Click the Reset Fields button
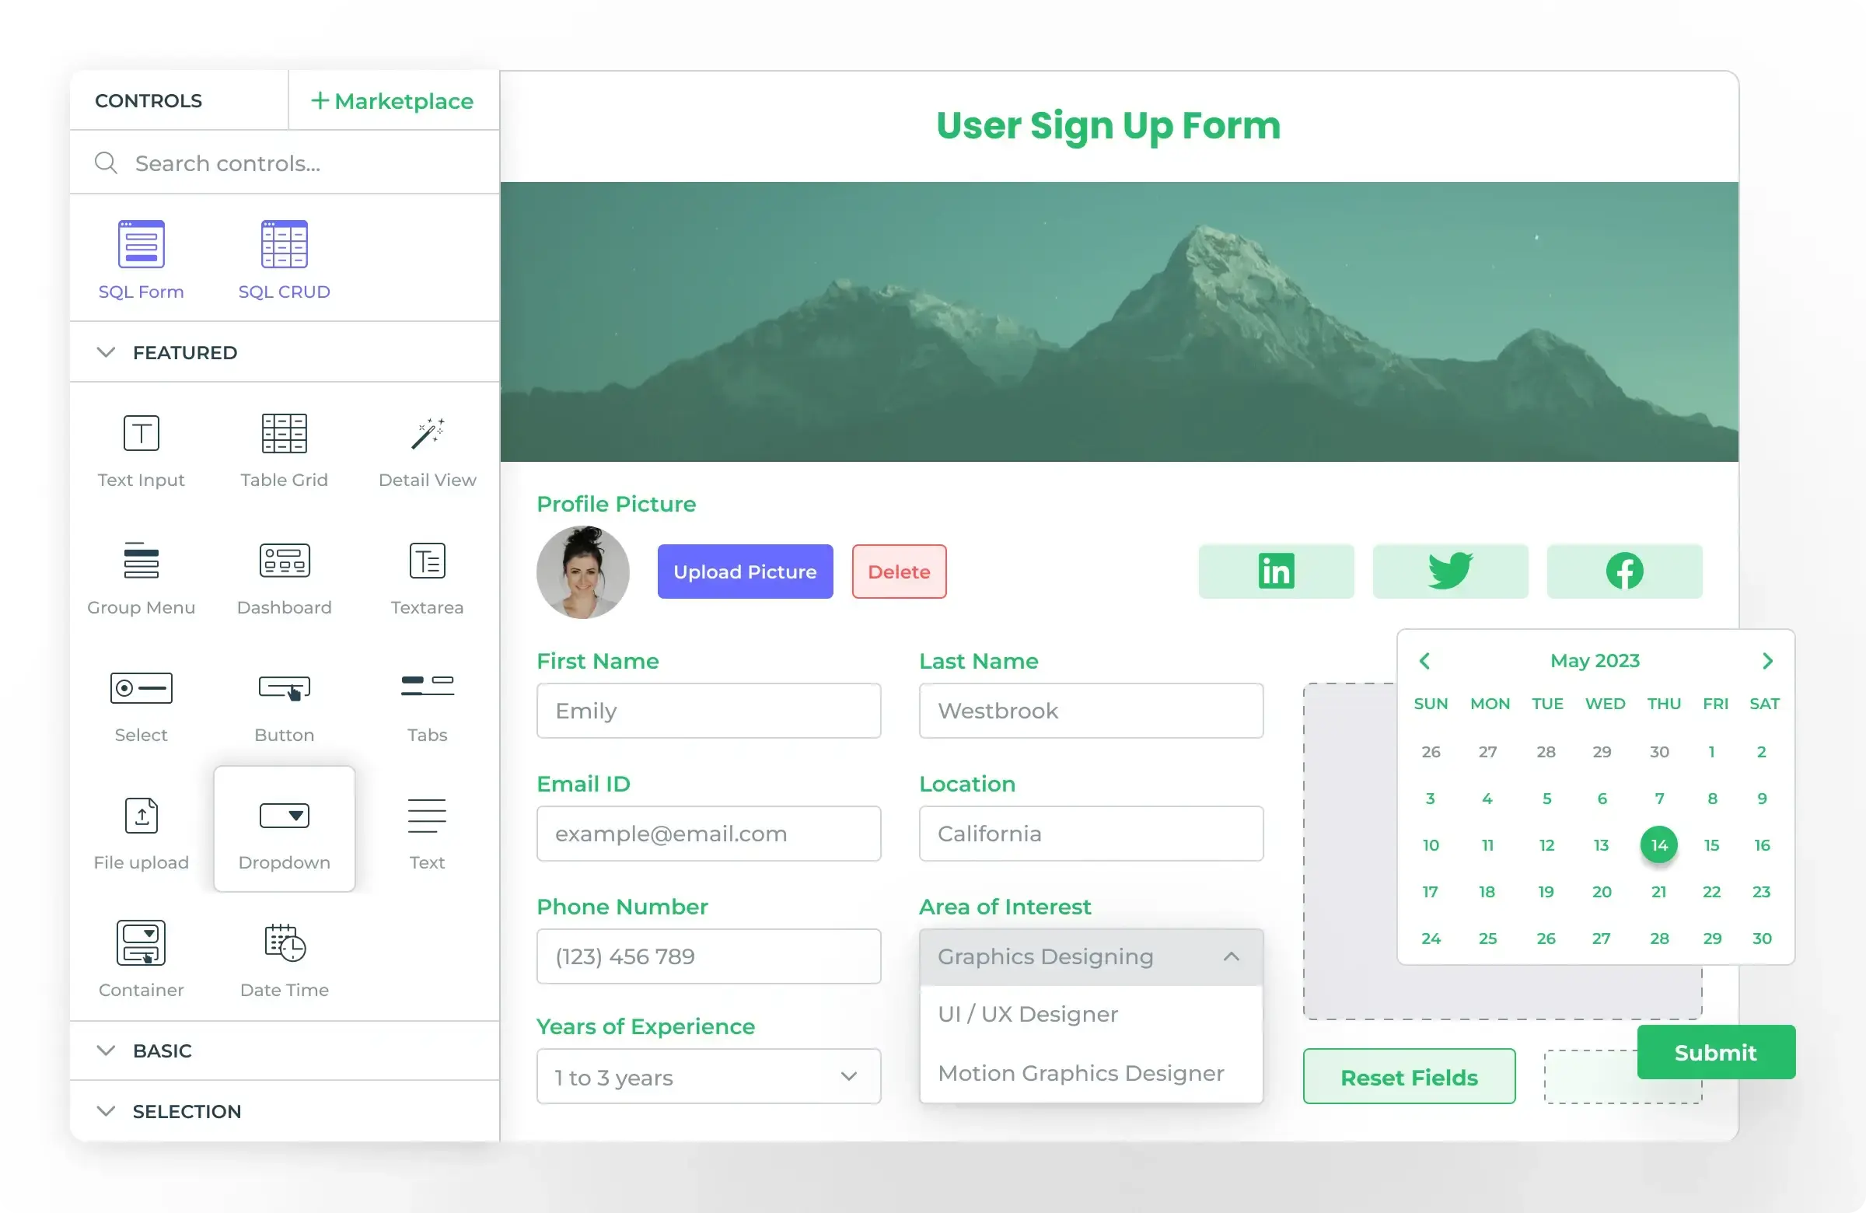Viewport: 1866px width, 1213px height. click(1407, 1075)
